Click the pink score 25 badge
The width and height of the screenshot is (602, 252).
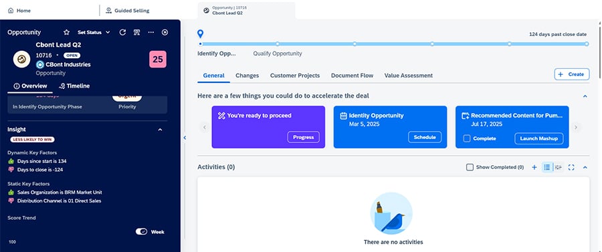[158, 59]
